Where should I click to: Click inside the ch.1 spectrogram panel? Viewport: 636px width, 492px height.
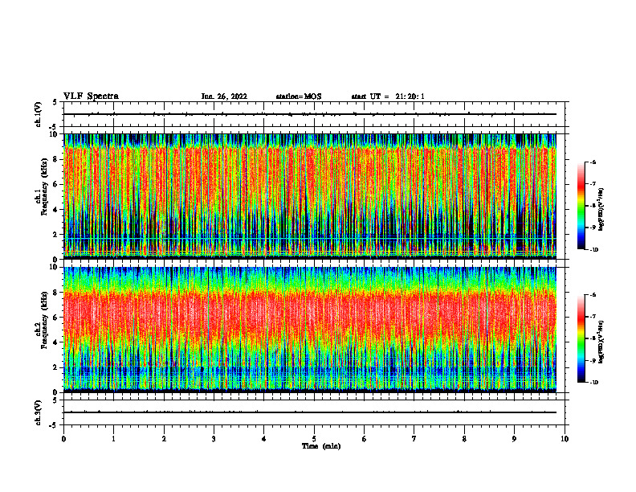(310, 196)
